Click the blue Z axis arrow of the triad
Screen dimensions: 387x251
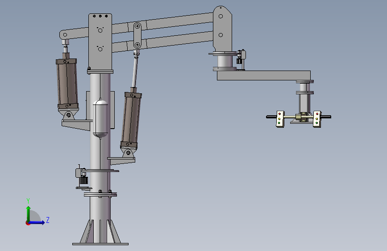point(37,222)
